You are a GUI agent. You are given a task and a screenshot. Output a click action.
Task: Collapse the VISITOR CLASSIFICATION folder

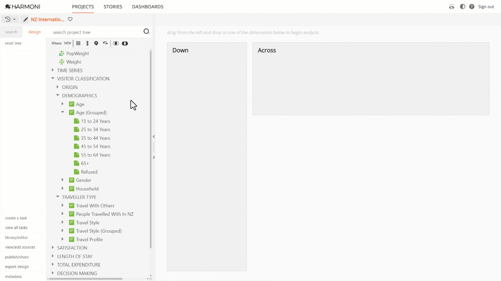click(53, 78)
